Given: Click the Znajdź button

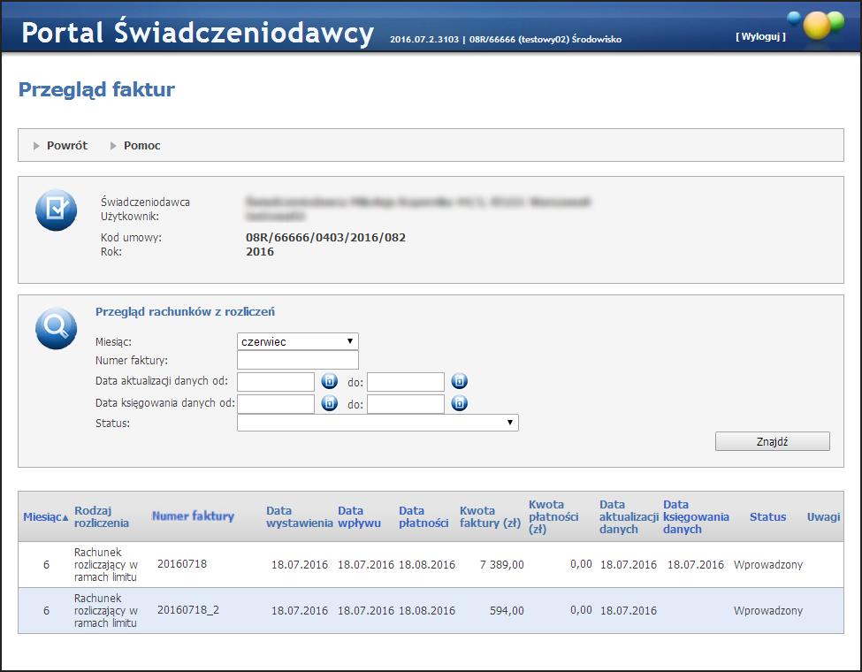Looking at the screenshot, I should (x=773, y=441).
